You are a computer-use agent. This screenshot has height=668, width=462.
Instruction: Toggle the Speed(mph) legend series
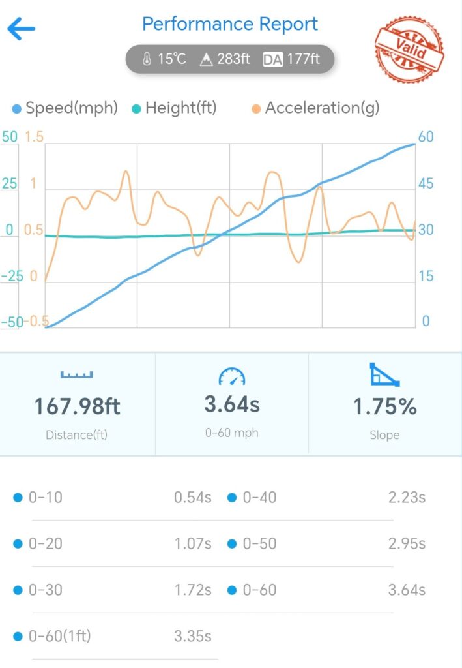(65, 108)
